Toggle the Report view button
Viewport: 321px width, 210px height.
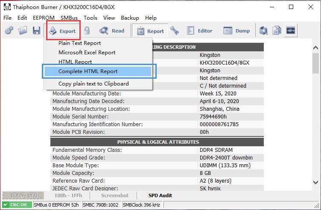pos(150,31)
